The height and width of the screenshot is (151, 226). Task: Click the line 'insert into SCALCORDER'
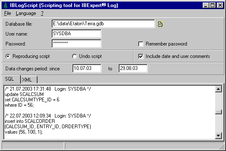coord(30,121)
